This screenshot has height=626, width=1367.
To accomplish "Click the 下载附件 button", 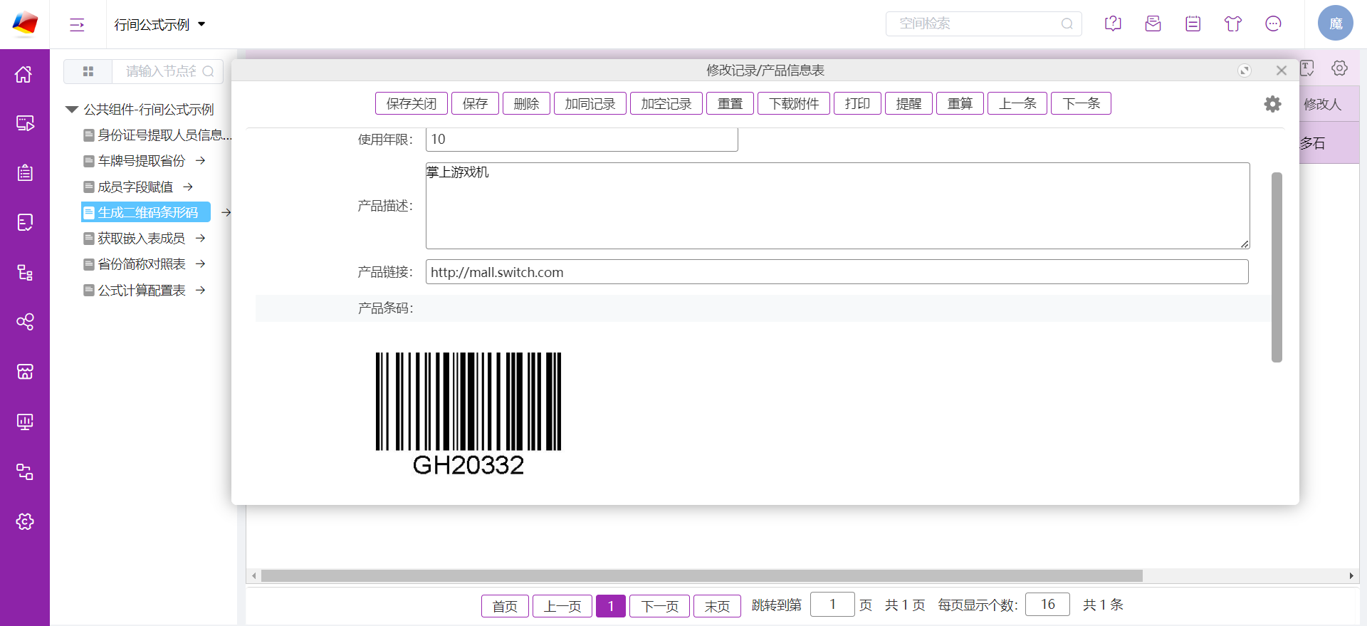I will pyautogui.click(x=794, y=103).
